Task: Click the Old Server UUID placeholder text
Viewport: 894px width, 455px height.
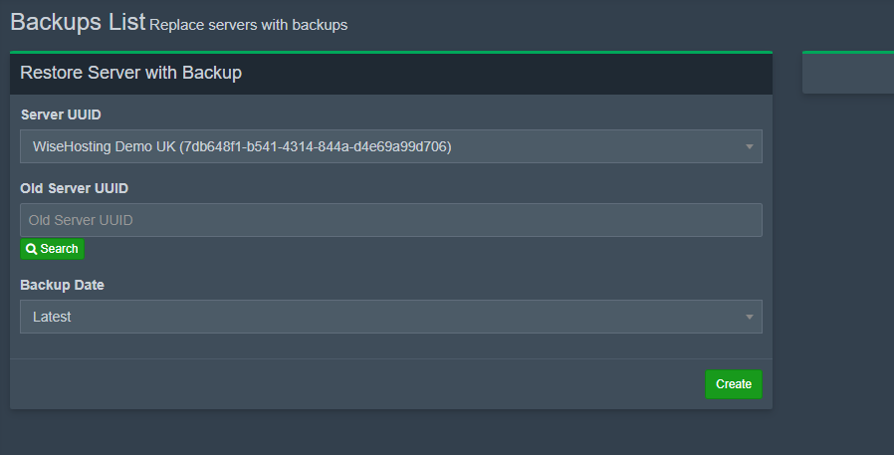Action: [81, 220]
